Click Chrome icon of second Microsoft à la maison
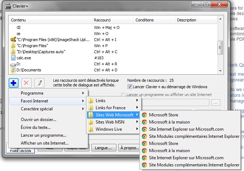Screen dimensions: 244x171 pos(144,151)
